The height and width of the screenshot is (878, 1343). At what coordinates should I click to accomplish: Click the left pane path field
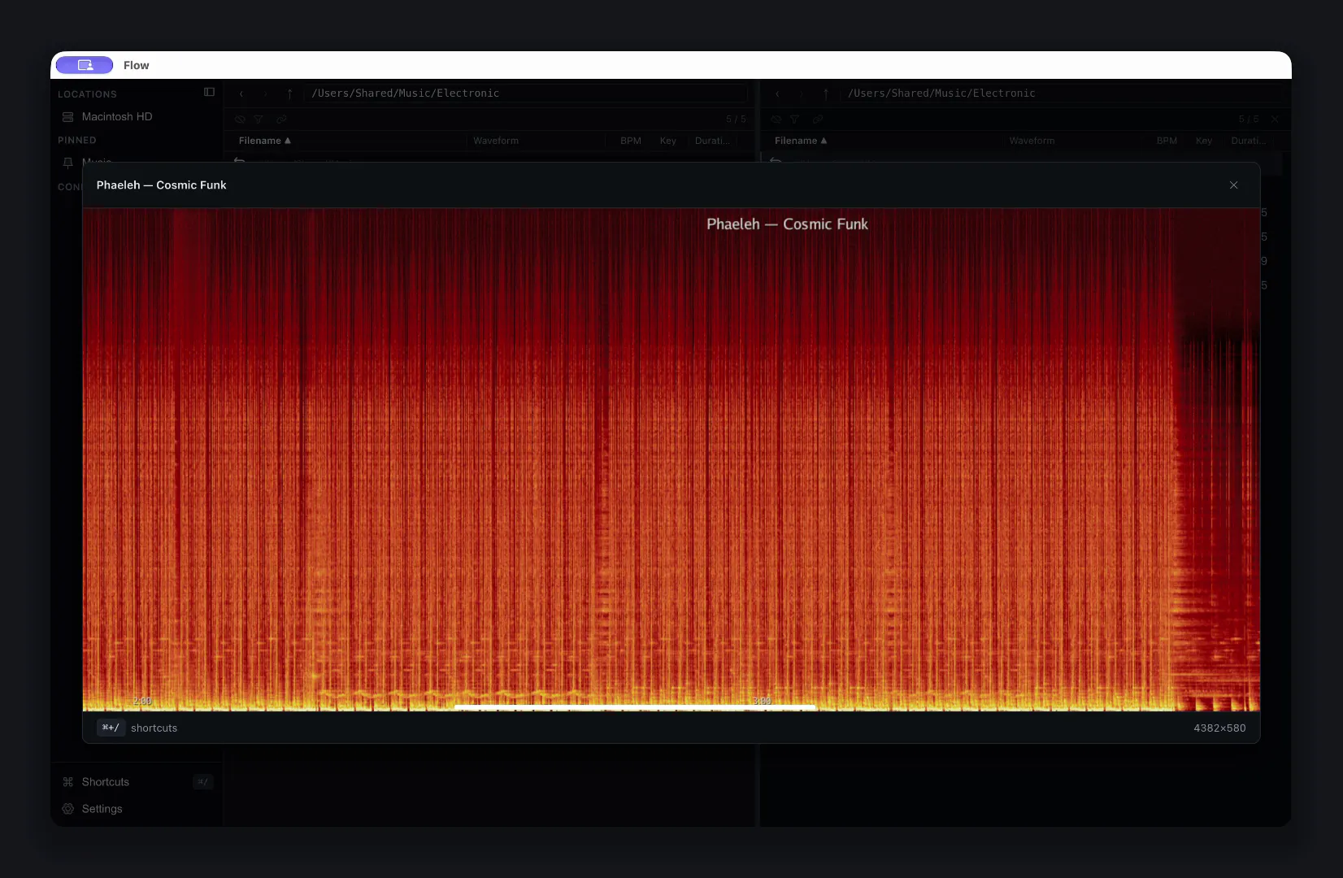click(527, 93)
